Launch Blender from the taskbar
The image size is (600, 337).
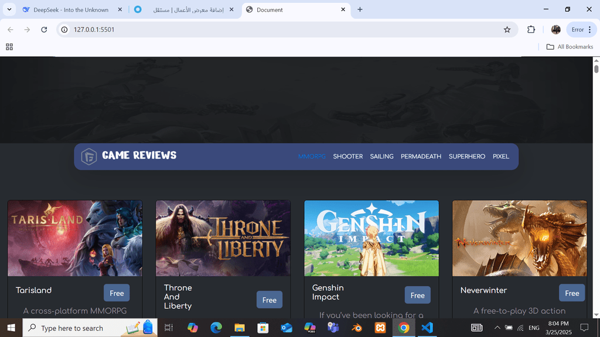coord(357,328)
